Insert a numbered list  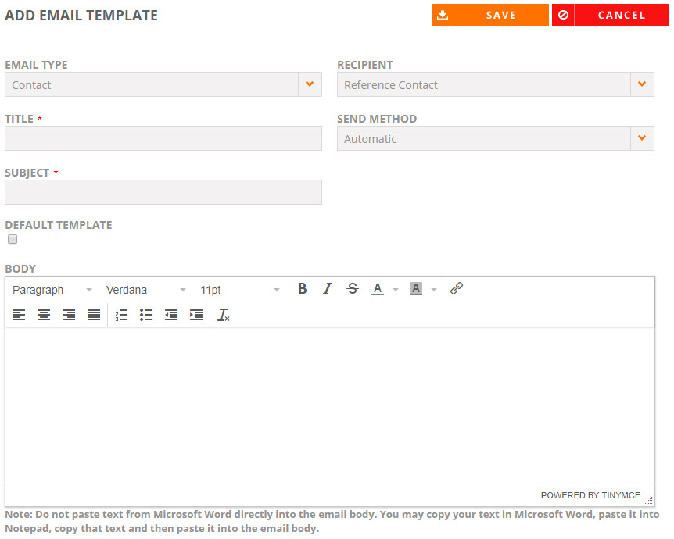[121, 315]
